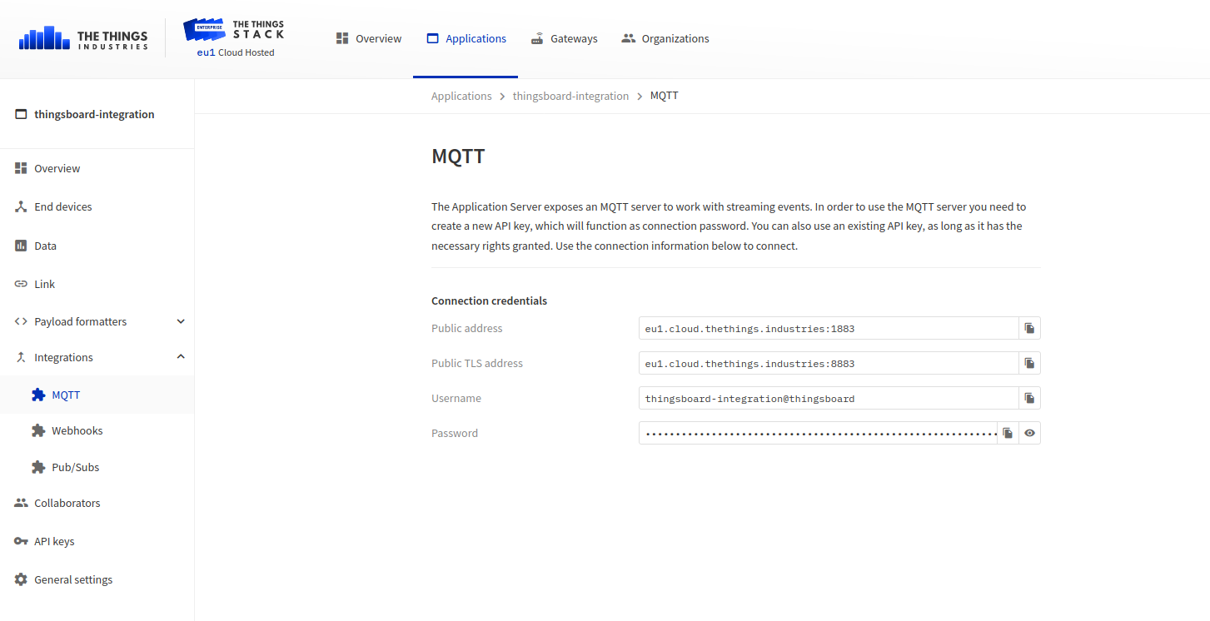
Task: Reveal the hidden password with eye icon
Action: pos(1030,433)
